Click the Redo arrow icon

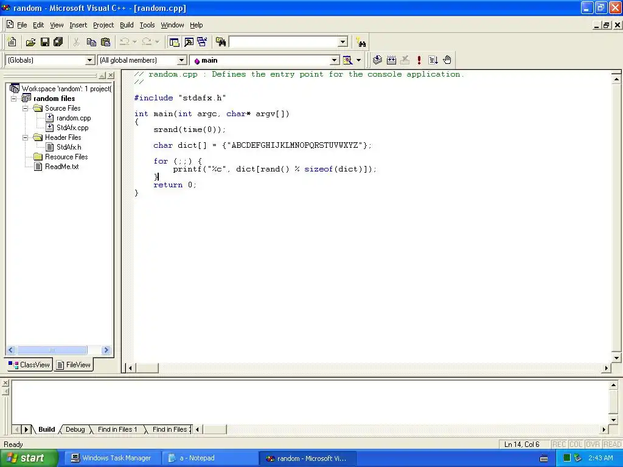pyautogui.click(x=147, y=42)
